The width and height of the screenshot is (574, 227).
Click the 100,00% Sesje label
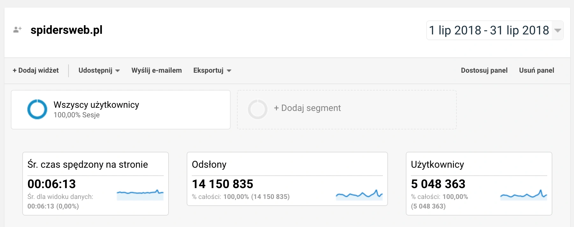coord(76,115)
